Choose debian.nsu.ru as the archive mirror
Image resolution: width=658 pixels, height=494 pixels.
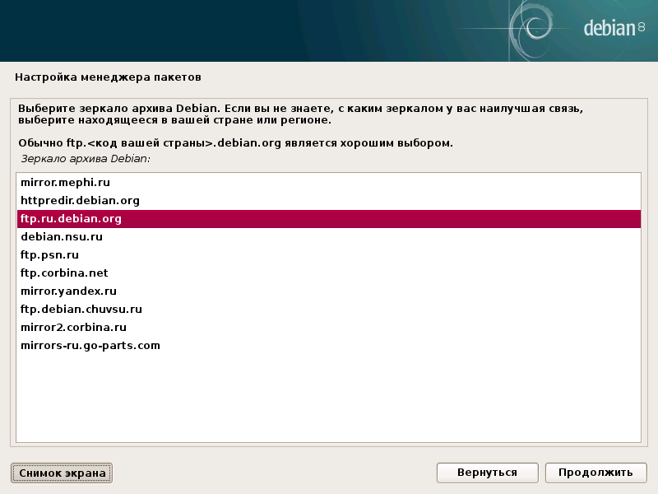pyautogui.click(x=61, y=236)
